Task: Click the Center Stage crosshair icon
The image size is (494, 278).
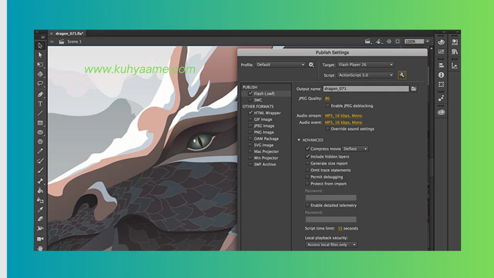Action: [x=389, y=41]
